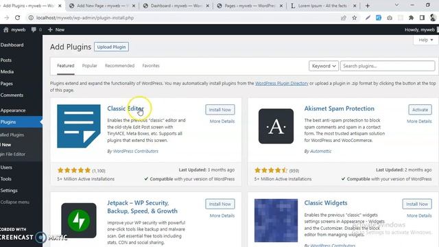
Task: Click the camera extension icon in toolbar
Action: [390, 18]
